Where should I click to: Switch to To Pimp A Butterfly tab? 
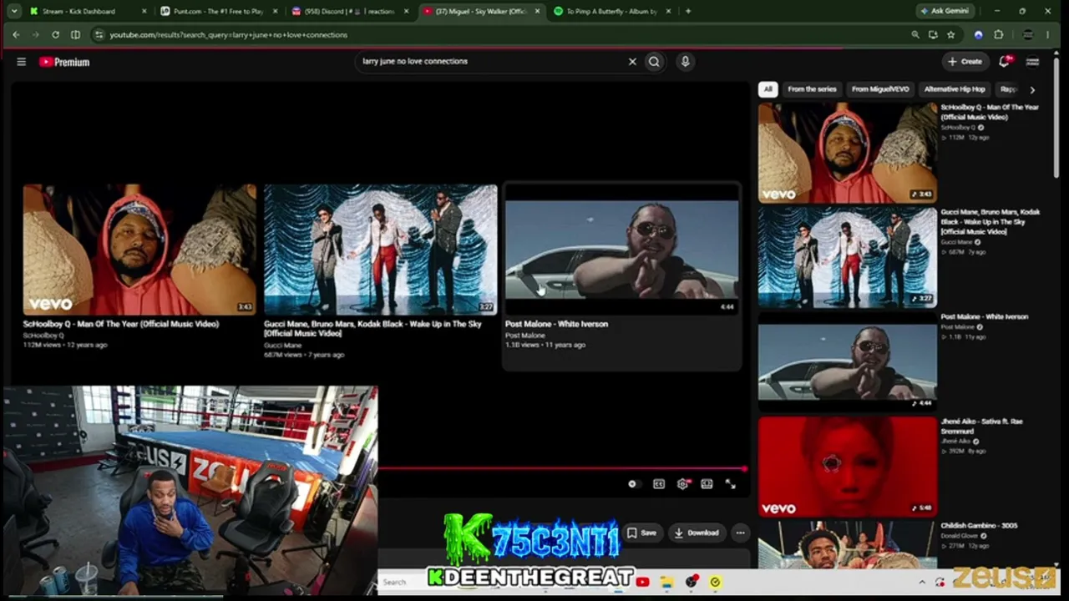click(x=614, y=11)
